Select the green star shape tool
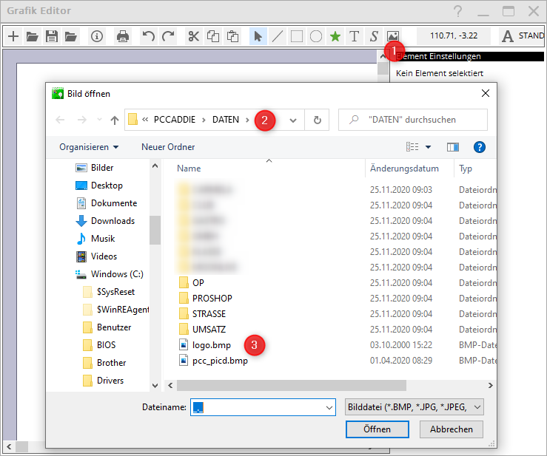The height and width of the screenshot is (456, 547). [335, 36]
